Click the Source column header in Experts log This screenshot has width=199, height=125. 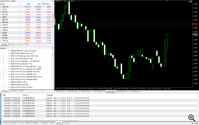pyautogui.click(x=34, y=95)
